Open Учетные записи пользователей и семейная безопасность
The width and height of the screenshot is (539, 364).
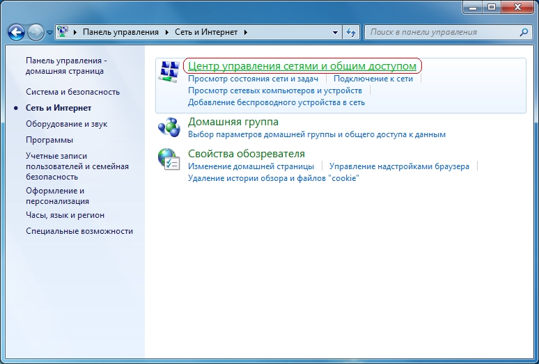(x=77, y=166)
